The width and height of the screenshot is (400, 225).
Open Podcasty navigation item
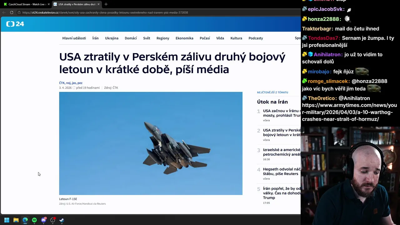(x=256, y=38)
